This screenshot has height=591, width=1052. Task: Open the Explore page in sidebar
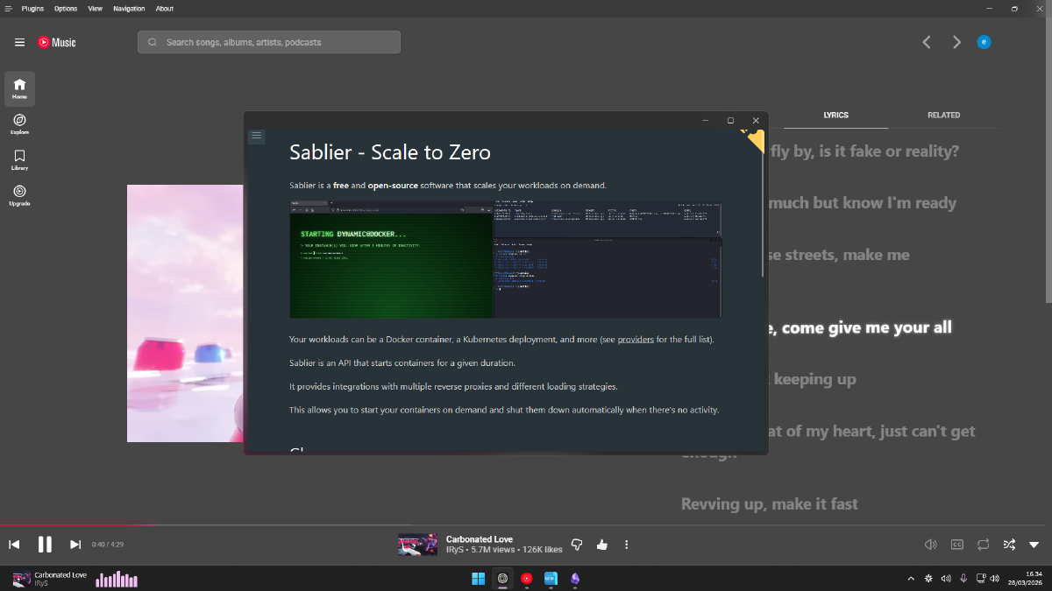click(x=19, y=123)
